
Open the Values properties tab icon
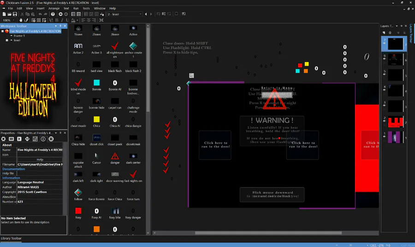pyautogui.click(x=27, y=139)
